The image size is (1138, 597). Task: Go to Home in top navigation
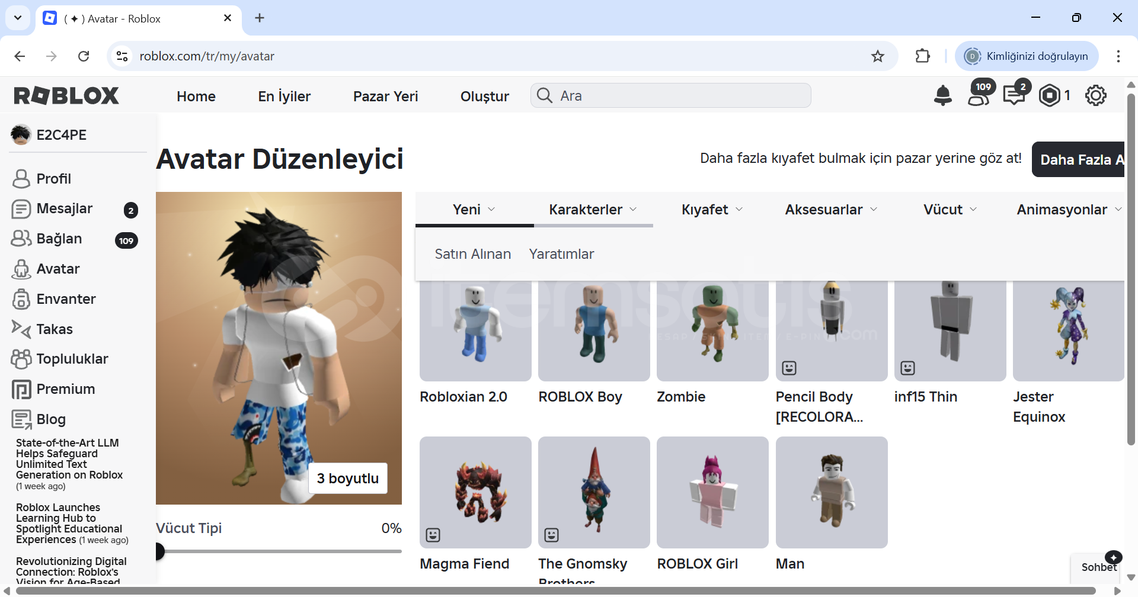[196, 96]
